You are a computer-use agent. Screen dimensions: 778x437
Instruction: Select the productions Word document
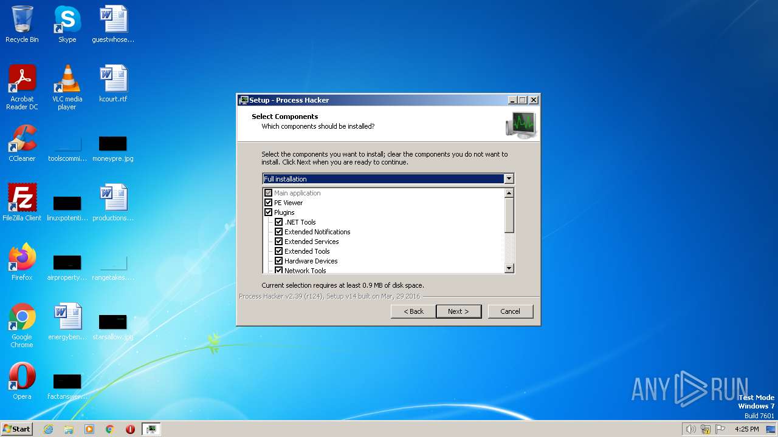pyautogui.click(x=113, y=203)
